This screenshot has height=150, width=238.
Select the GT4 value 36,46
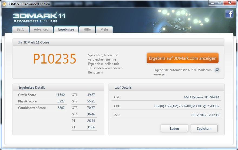(x=91, y=114)
